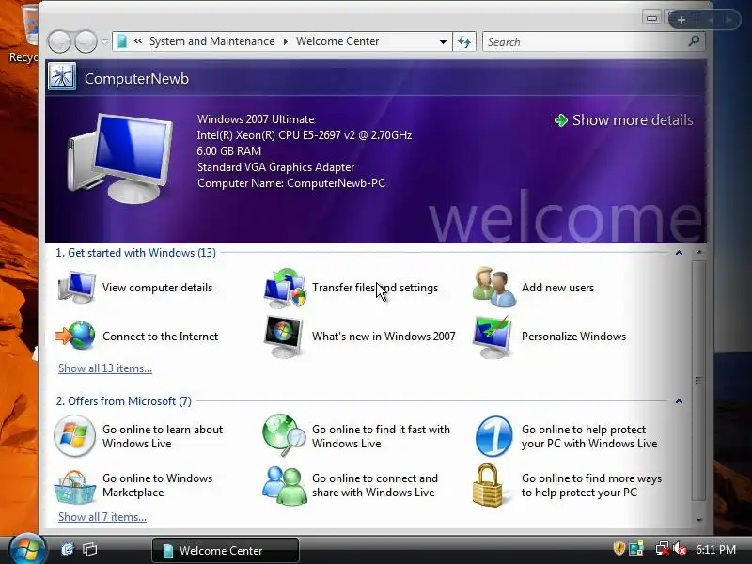Click the Windows Live OneCare protect icon
Image resolution: width=752 pixels, height=564 pixels.
493,436
